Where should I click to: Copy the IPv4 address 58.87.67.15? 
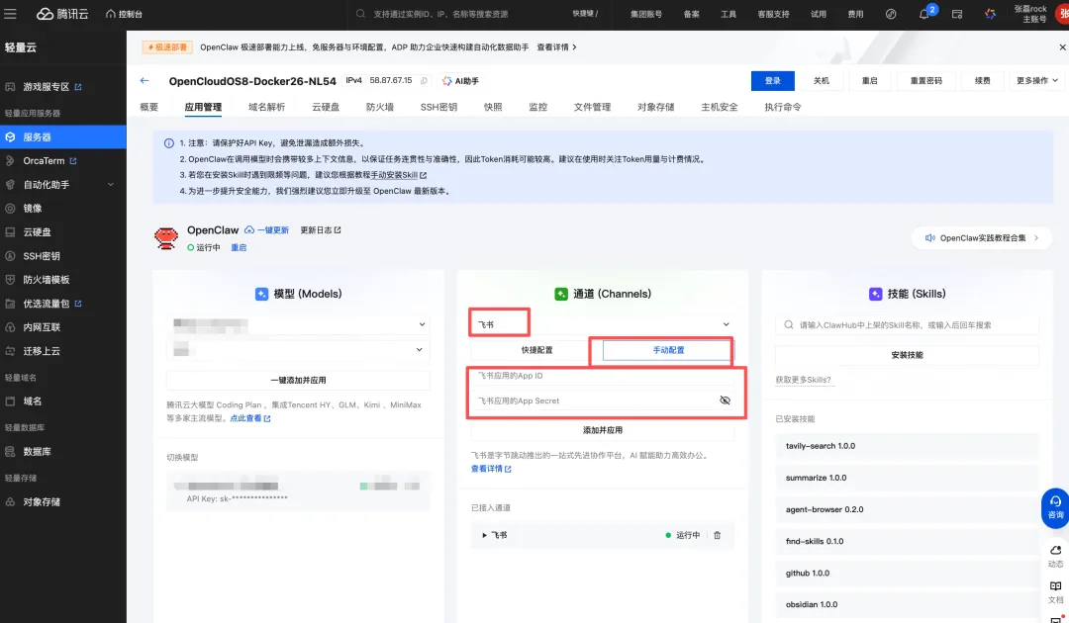click(x=424, y=80)
